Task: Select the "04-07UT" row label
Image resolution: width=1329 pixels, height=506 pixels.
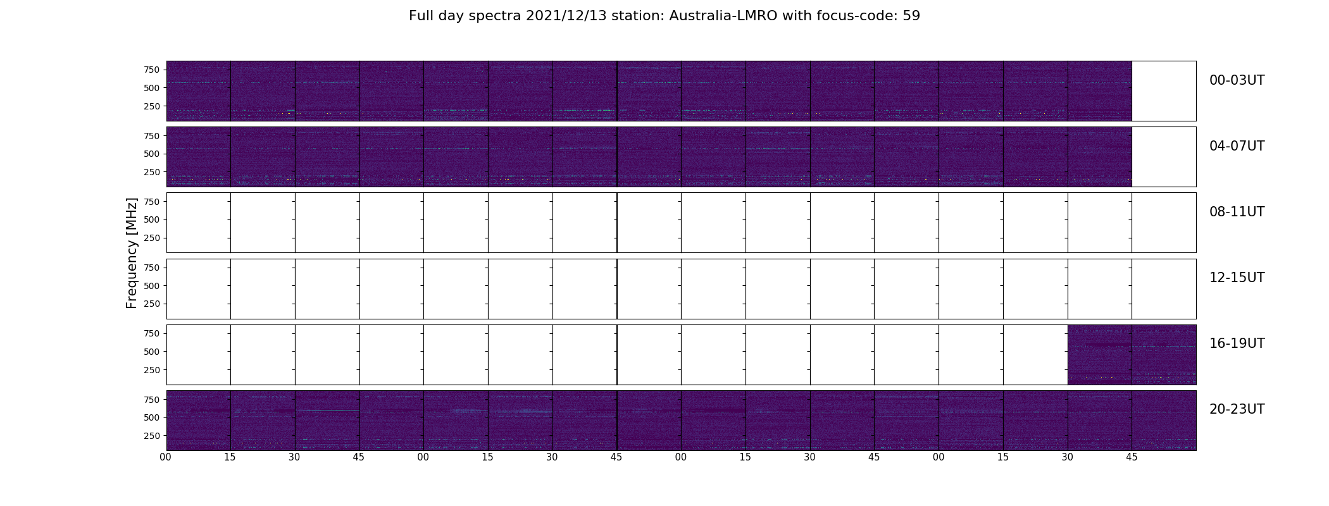Action: (1237, 146)
